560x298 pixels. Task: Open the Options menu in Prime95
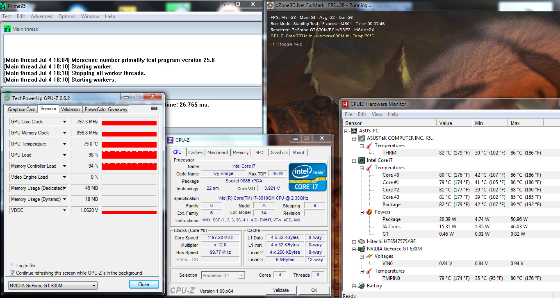point(67,16)
